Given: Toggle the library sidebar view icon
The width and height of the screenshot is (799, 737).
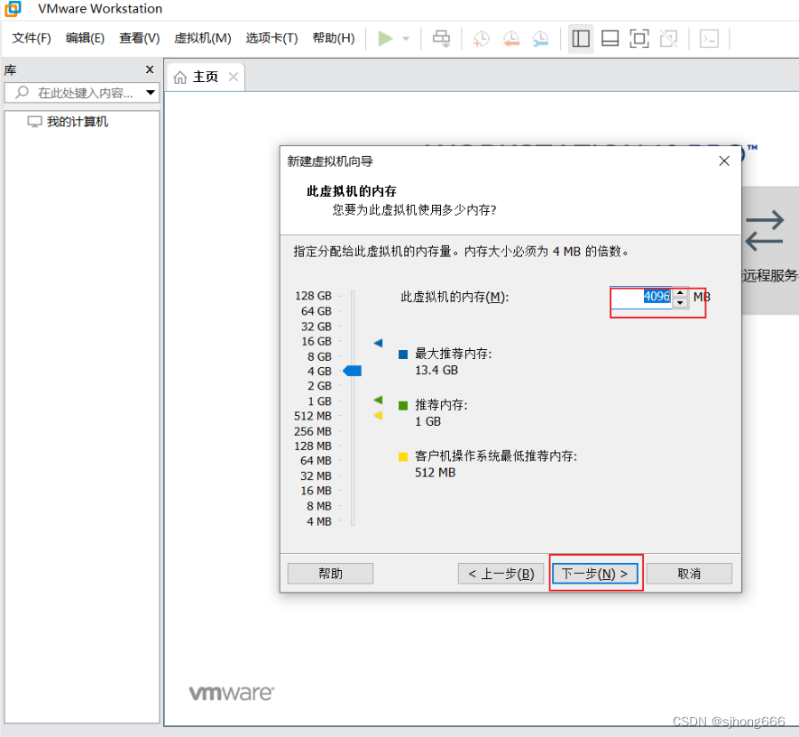Looking at the screenshot, I should coord(581,39).
